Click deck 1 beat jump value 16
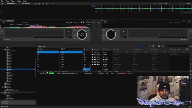This screenshot has height=108, width=192. point(69,31)
